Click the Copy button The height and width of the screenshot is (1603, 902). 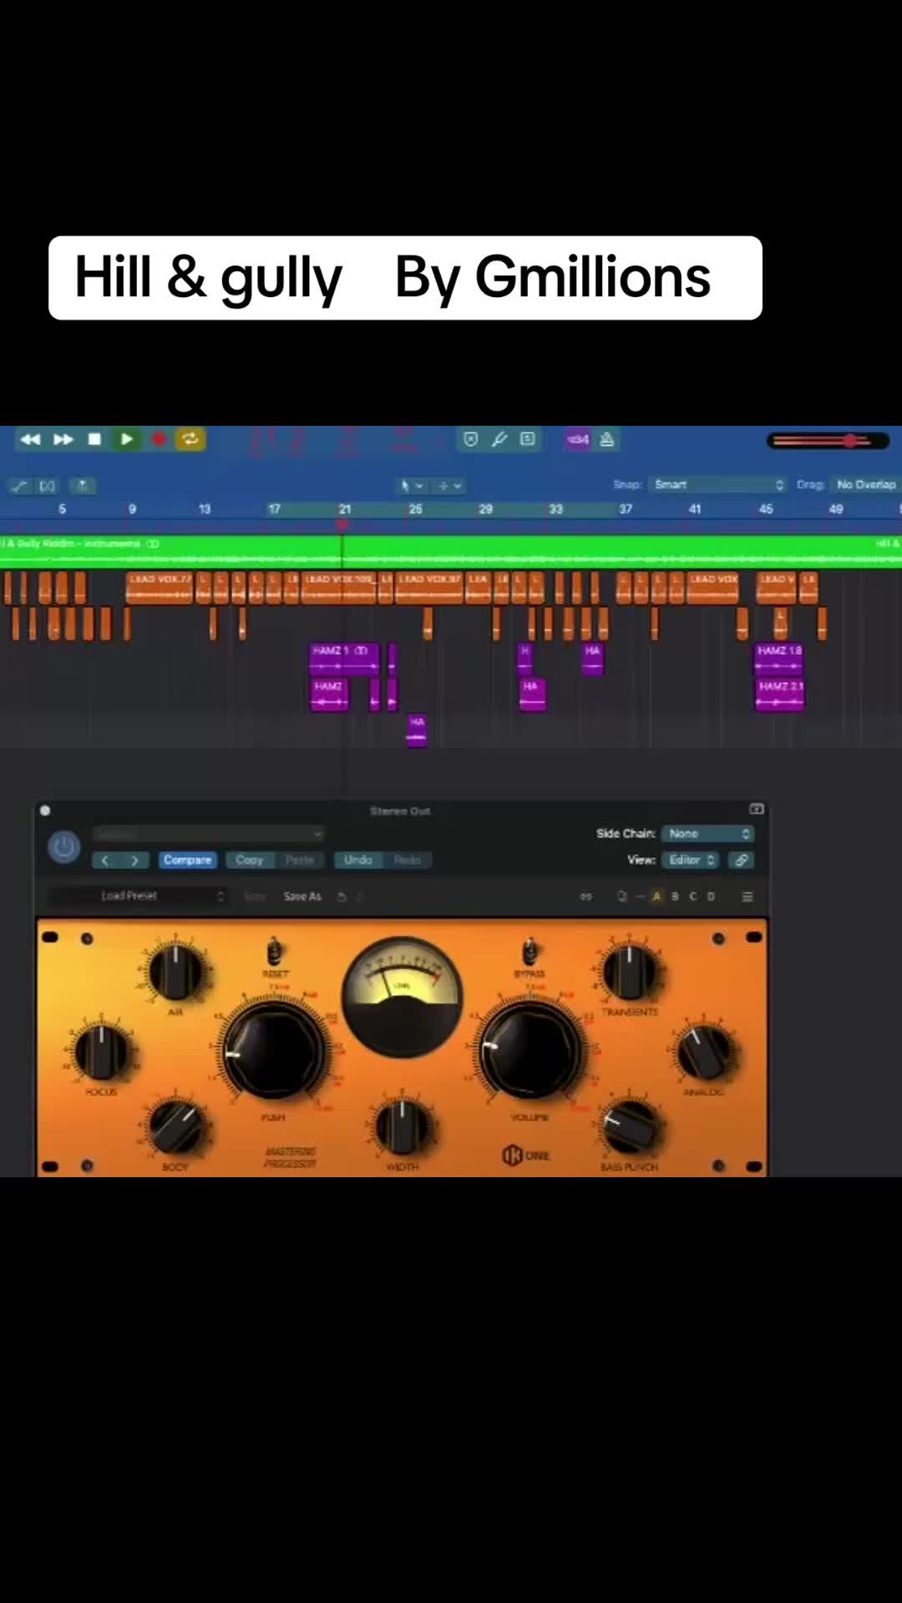click(249, 860)
